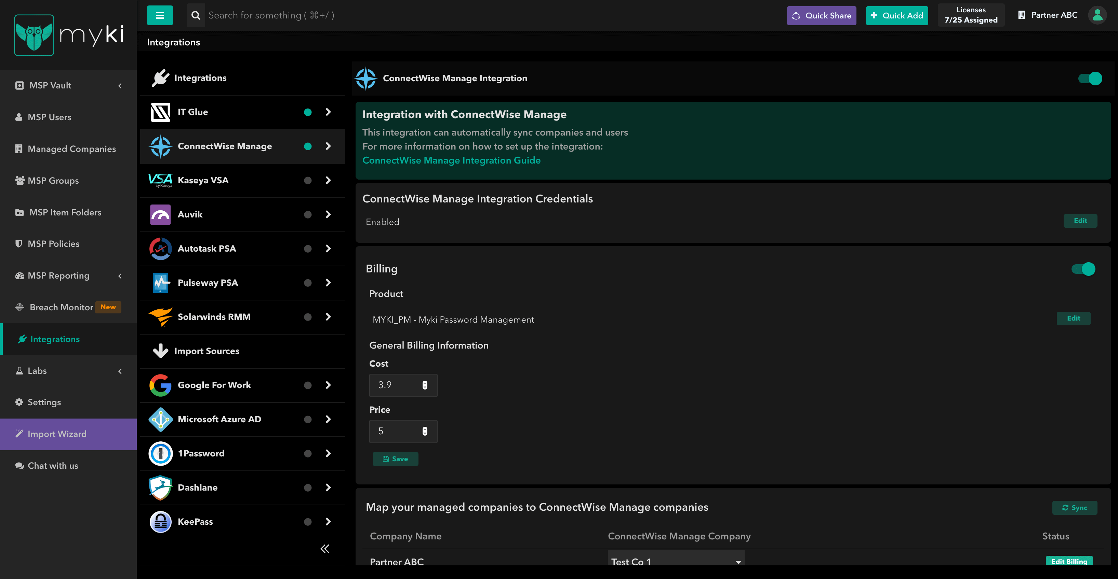Viewport: 1118px width, 579px height.
Task: Click the search magnifier icon
Action: click(196, 15)
